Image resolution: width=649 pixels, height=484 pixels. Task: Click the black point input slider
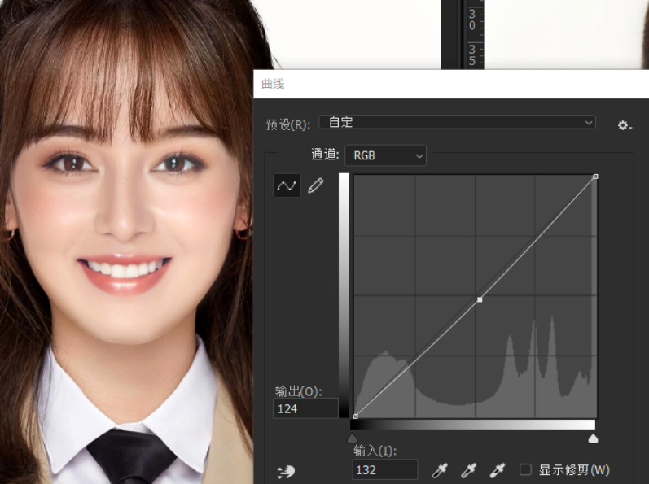[x=352, y=438]
